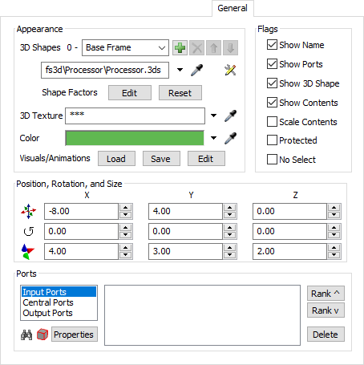Switch to the General tab
This screenshot has width=364, height=365.
click(233, 8)
